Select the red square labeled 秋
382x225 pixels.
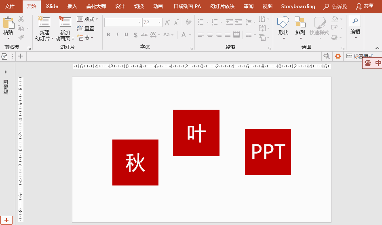click(x=135, y=162)
